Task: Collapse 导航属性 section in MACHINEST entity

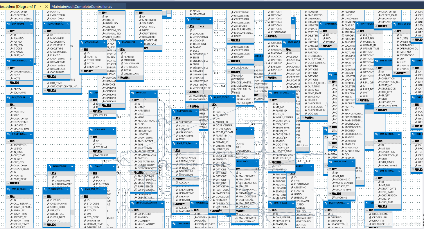Action: (118, 78)
